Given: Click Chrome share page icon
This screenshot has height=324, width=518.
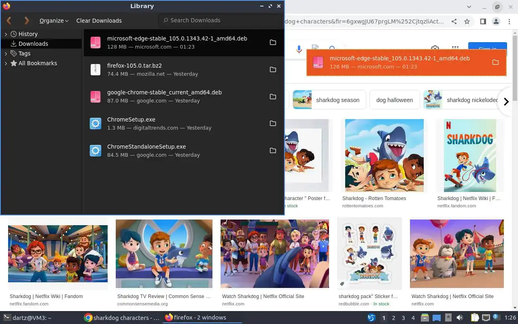Looking at the screenshot, I should (x=454, y=21).
